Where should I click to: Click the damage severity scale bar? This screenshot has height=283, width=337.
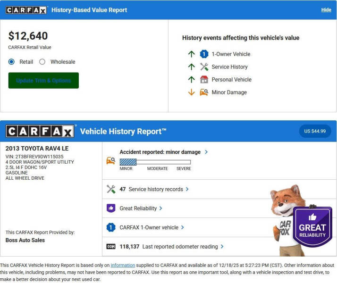(155, 162)
